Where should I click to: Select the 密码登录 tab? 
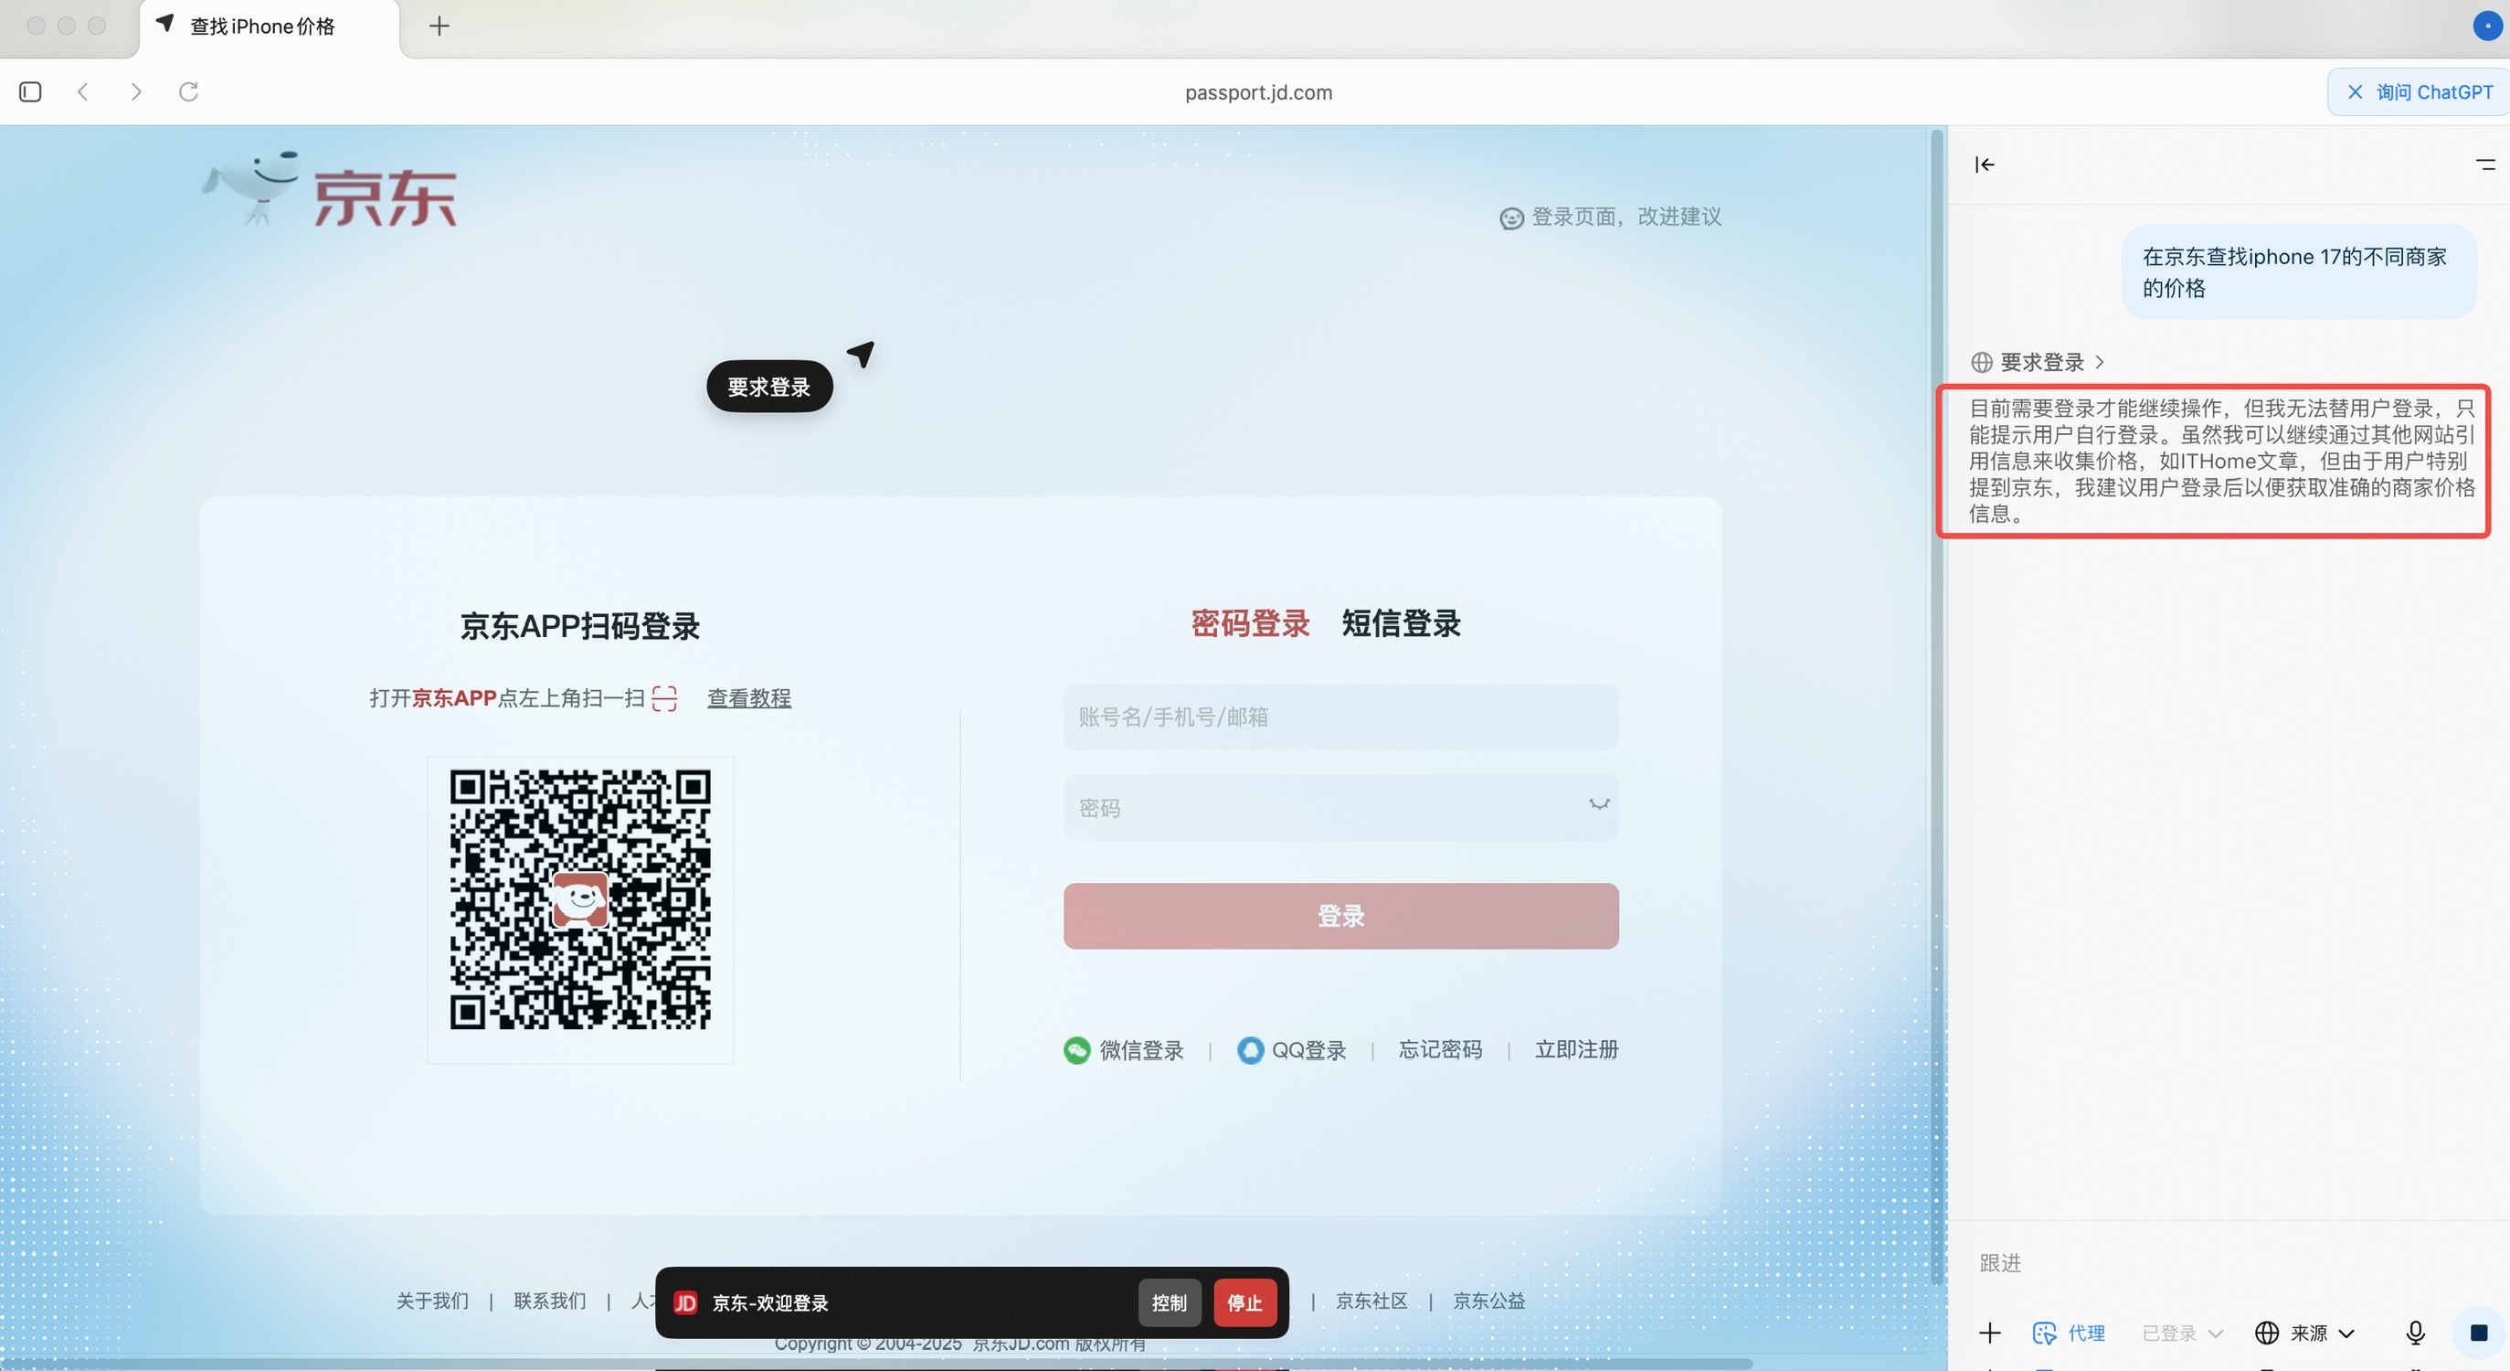tap(1250, 623)
